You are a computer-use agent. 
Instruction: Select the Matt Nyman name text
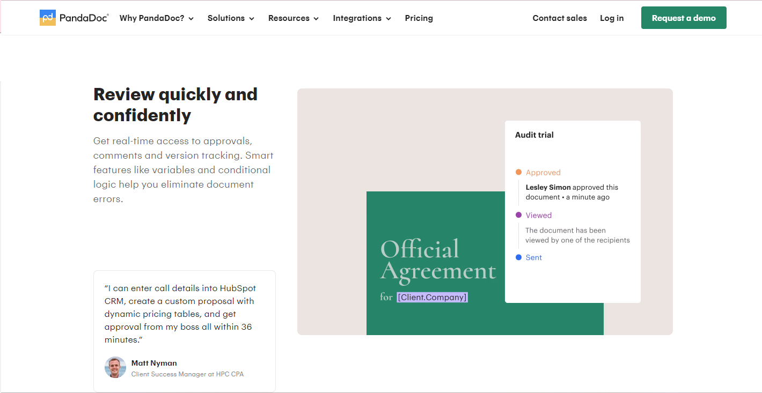tap(154, 363)
